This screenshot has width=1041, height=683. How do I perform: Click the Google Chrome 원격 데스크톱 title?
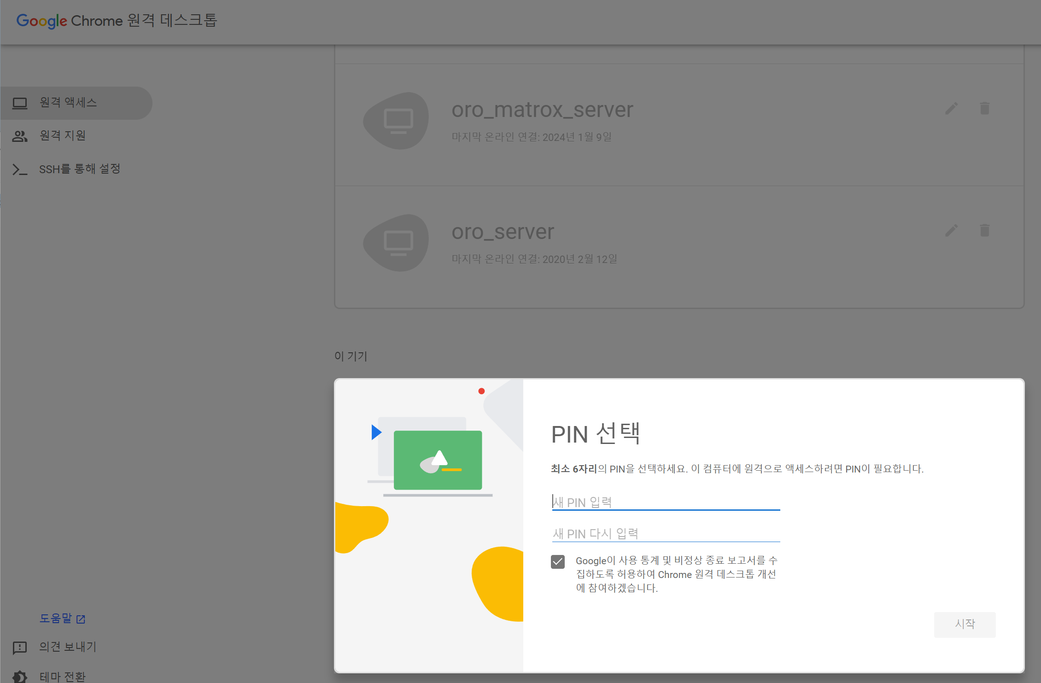(117, 21)
